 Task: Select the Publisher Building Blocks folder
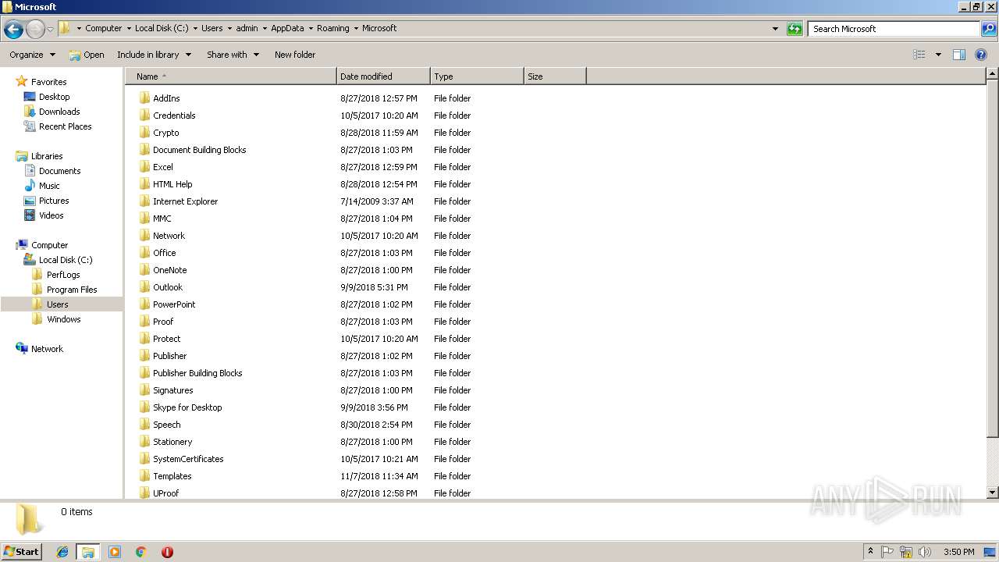tap(197, 373)
